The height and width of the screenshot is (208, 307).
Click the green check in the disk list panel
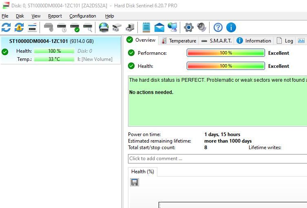coord(5,52)
